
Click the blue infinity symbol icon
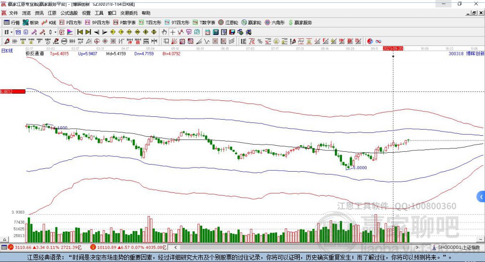pos(378,42)
